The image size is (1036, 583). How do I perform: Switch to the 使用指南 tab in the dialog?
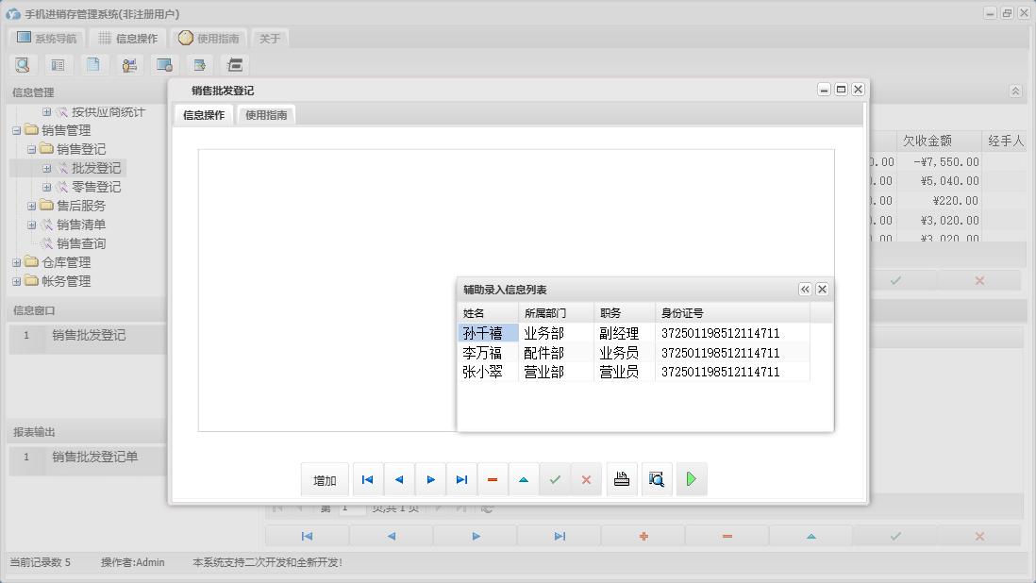(266, 115)
